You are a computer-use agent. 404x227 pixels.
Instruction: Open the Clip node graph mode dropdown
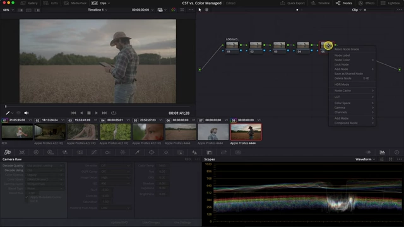click(x=357, y=10)
